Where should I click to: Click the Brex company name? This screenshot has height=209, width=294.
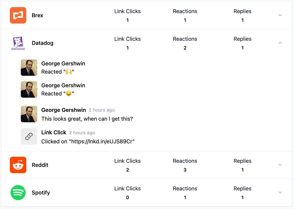coord(38,15)
